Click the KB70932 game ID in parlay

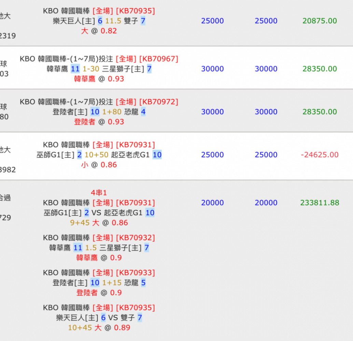tap(136, 238)
